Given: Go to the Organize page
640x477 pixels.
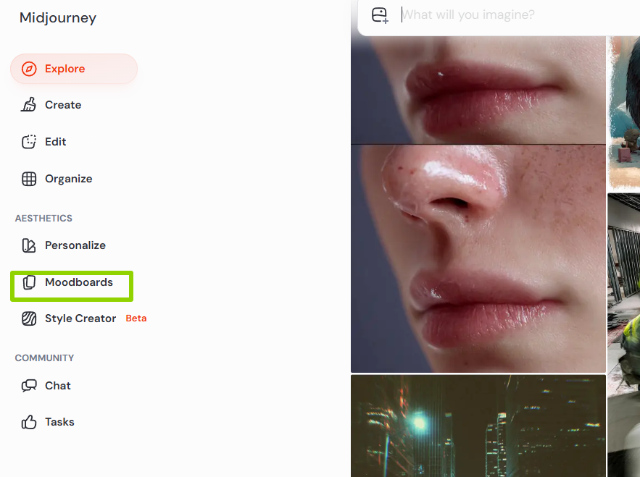Looking at the screenshot, I should tap(68, 179).
